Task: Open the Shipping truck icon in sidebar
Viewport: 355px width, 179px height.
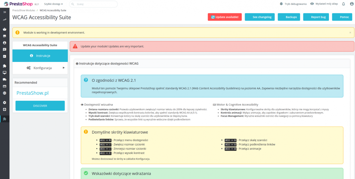Action: [x=5, y=79]
